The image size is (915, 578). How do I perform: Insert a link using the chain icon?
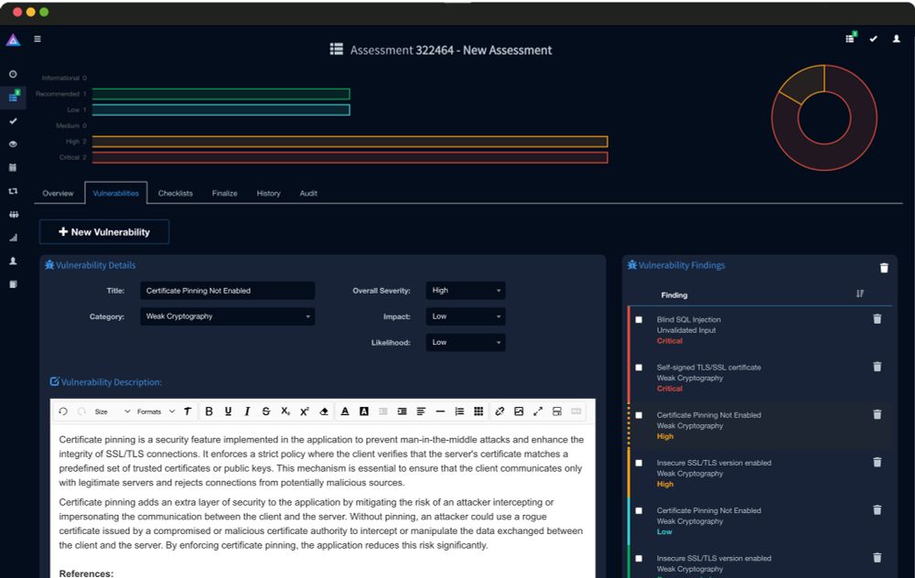pyautogui.click(x=500, y=412)
